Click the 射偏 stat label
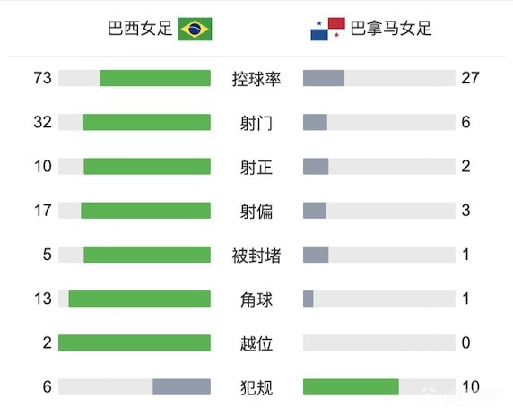Image resolution: width=513 pixels, height=416 pixels. tap(256, 212)
